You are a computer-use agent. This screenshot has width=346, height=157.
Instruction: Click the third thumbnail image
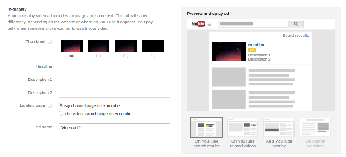tap(126, 46)
